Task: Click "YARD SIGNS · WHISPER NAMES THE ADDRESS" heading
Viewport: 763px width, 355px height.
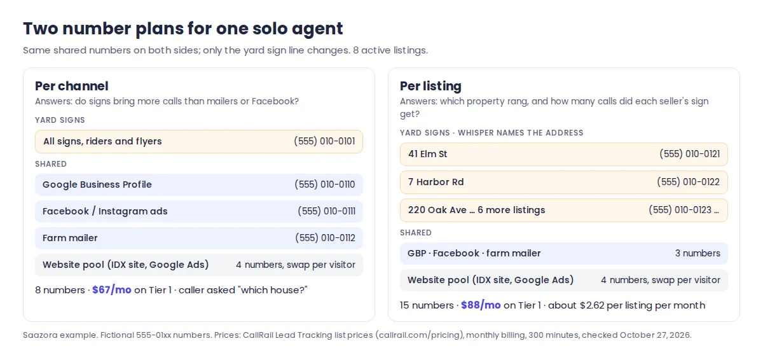Action: (x=491, y=133)
